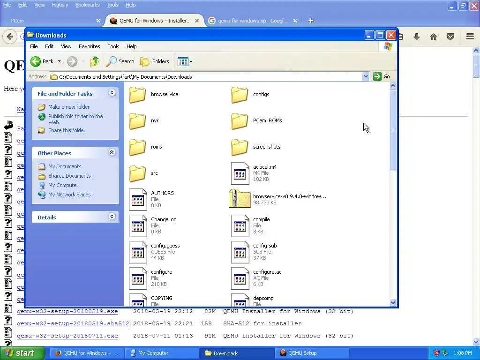Screen dimensions: 480x360
Task: Select the config.sub file icon
Action: point(240,252)
